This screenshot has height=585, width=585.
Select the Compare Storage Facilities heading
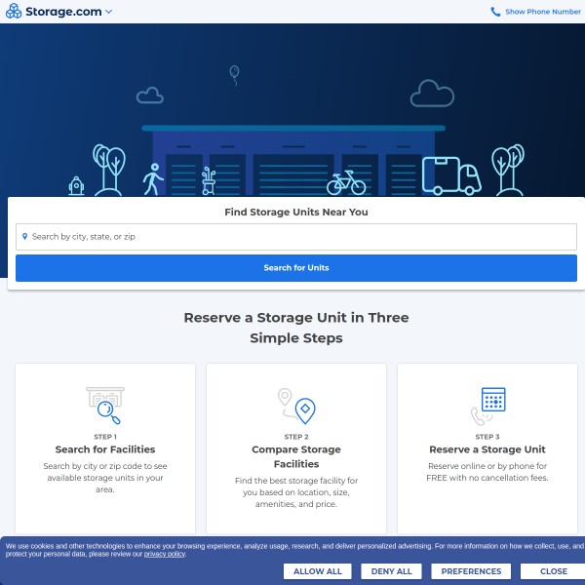pyautogui.click(x=296, y=456)
